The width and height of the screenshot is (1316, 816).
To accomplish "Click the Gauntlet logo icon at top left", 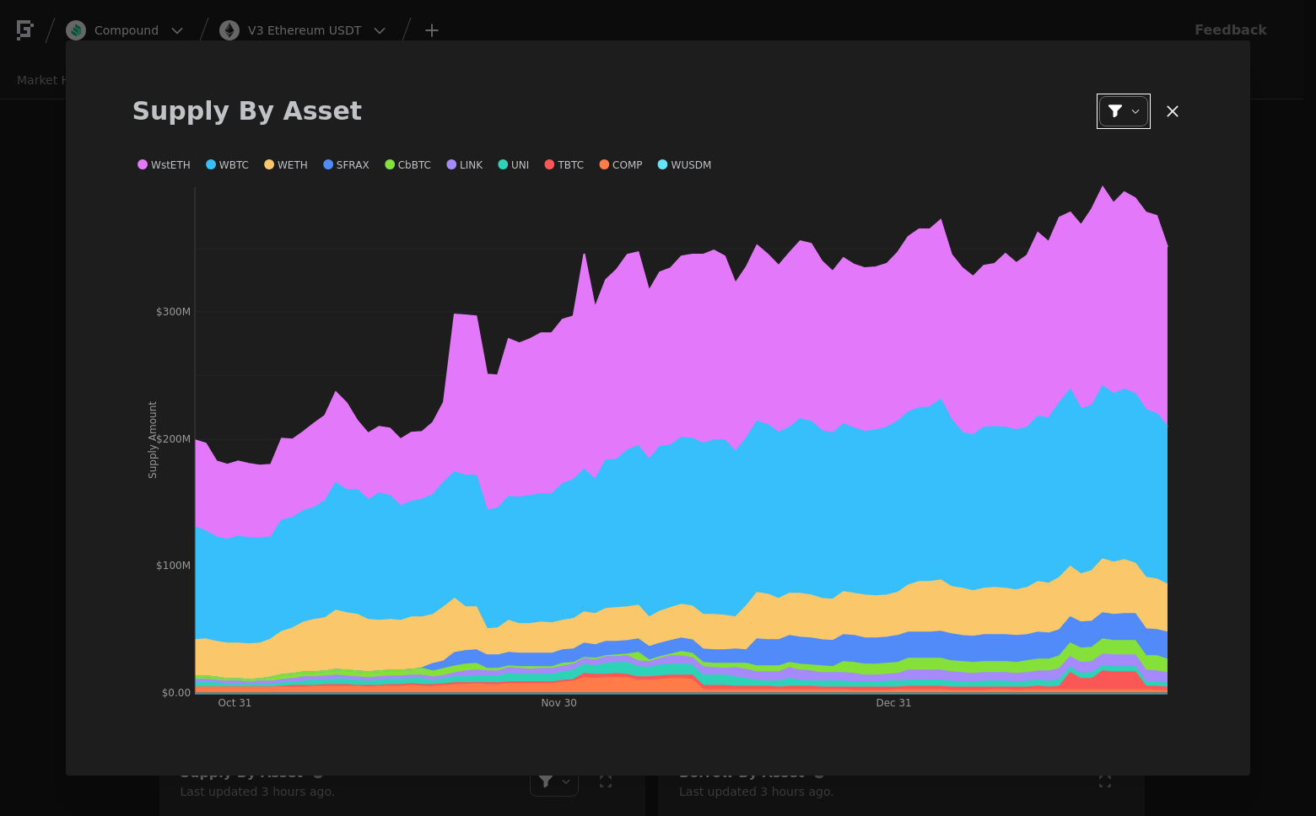I will pos(25,30).
